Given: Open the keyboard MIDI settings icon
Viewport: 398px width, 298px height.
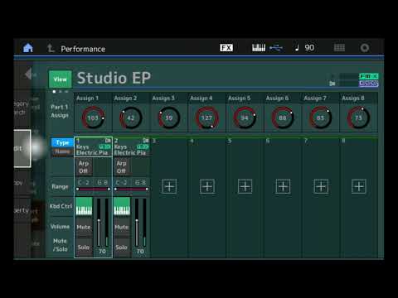Looking at the screenshot, I should (x=259, y=48).
